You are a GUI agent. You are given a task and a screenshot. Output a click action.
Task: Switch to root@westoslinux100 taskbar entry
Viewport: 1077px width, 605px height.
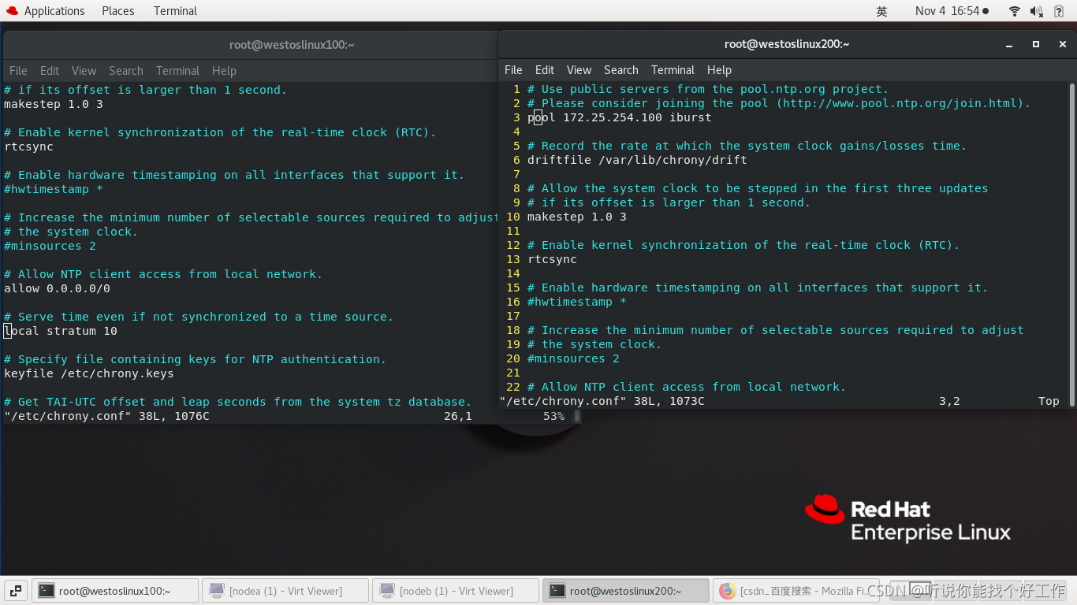pyautogui.click(x=114, y=591)
